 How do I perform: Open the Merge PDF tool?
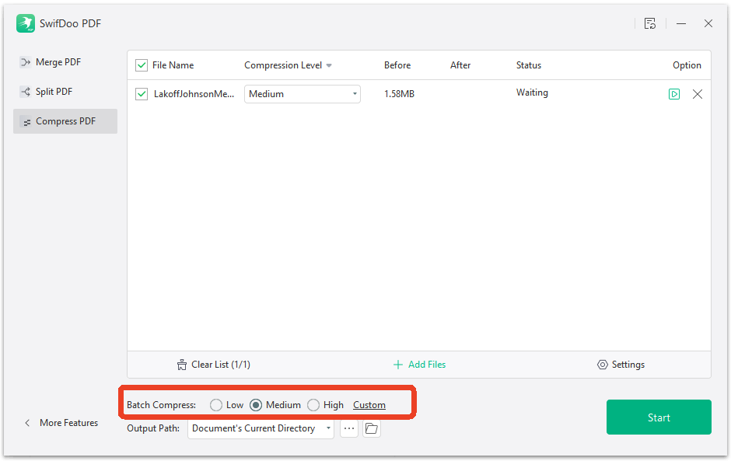coord(51,62)
